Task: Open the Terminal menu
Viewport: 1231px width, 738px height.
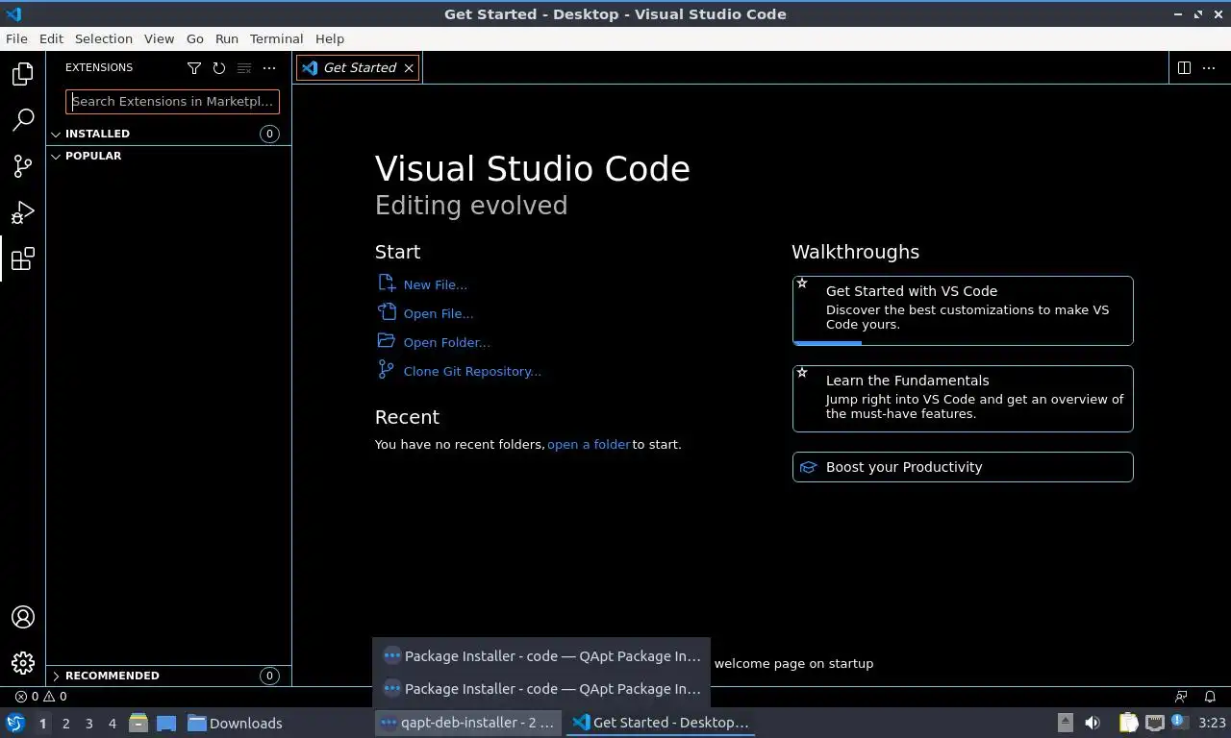Action: [276, 38]
